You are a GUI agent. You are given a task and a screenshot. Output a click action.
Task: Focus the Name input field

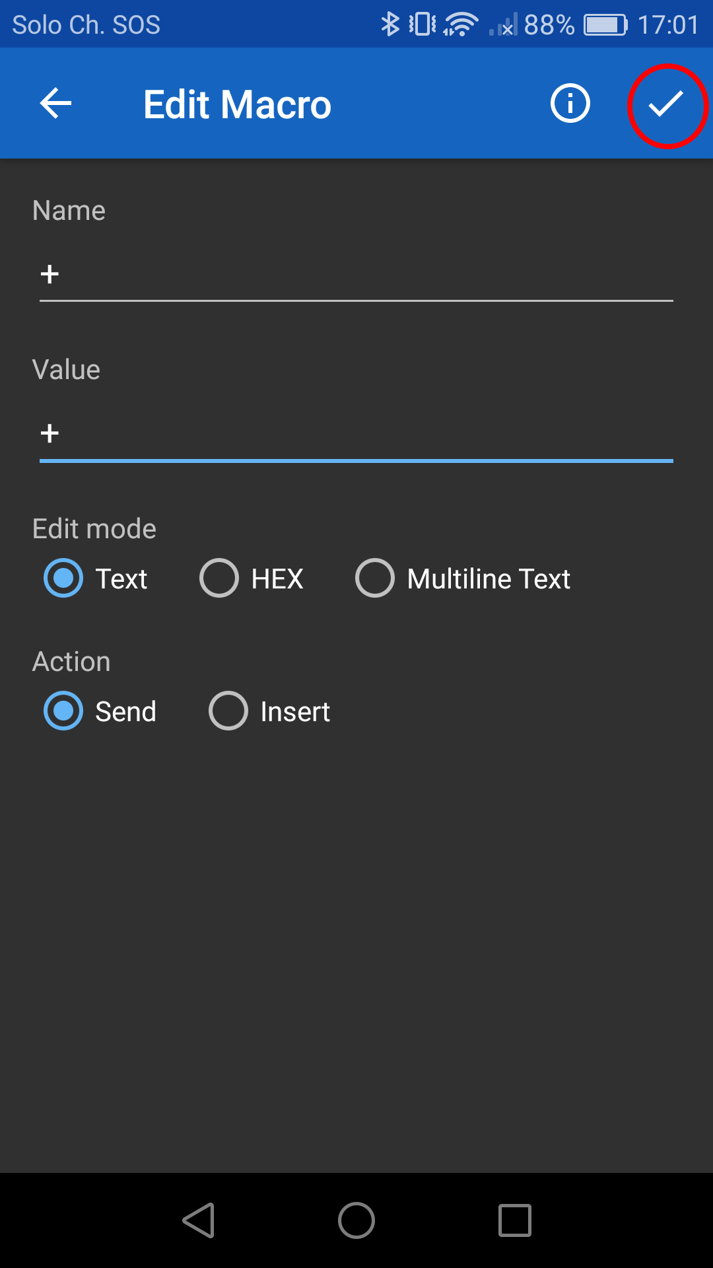coord(356,274)
